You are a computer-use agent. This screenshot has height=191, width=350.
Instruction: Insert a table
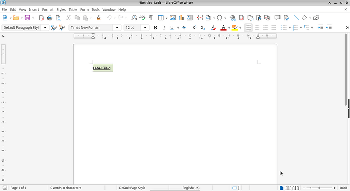[x=161, y=18]
